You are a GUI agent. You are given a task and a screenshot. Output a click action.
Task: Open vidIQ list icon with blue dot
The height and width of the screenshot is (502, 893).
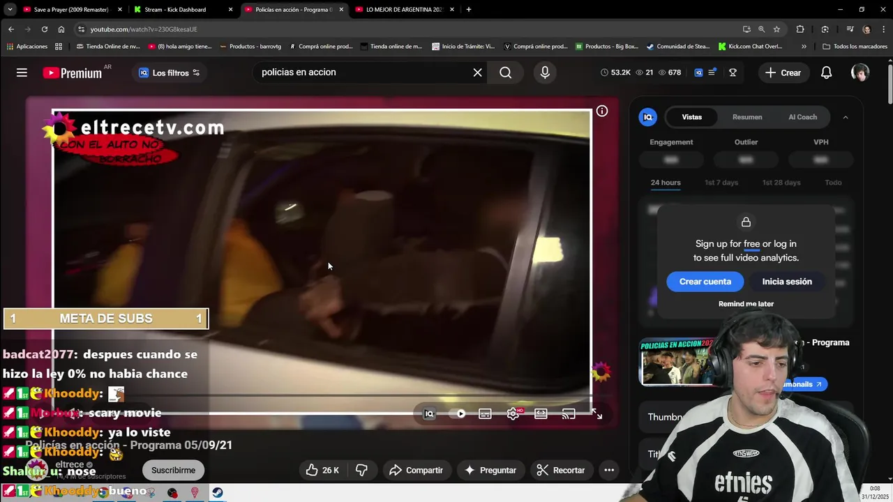coord(712,73)
